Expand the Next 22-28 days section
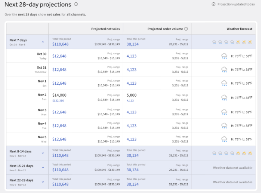 point(43,182)
